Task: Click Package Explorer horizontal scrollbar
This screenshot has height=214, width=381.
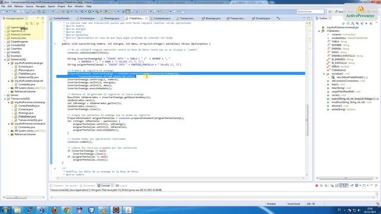Action: [x=16, y=197]
